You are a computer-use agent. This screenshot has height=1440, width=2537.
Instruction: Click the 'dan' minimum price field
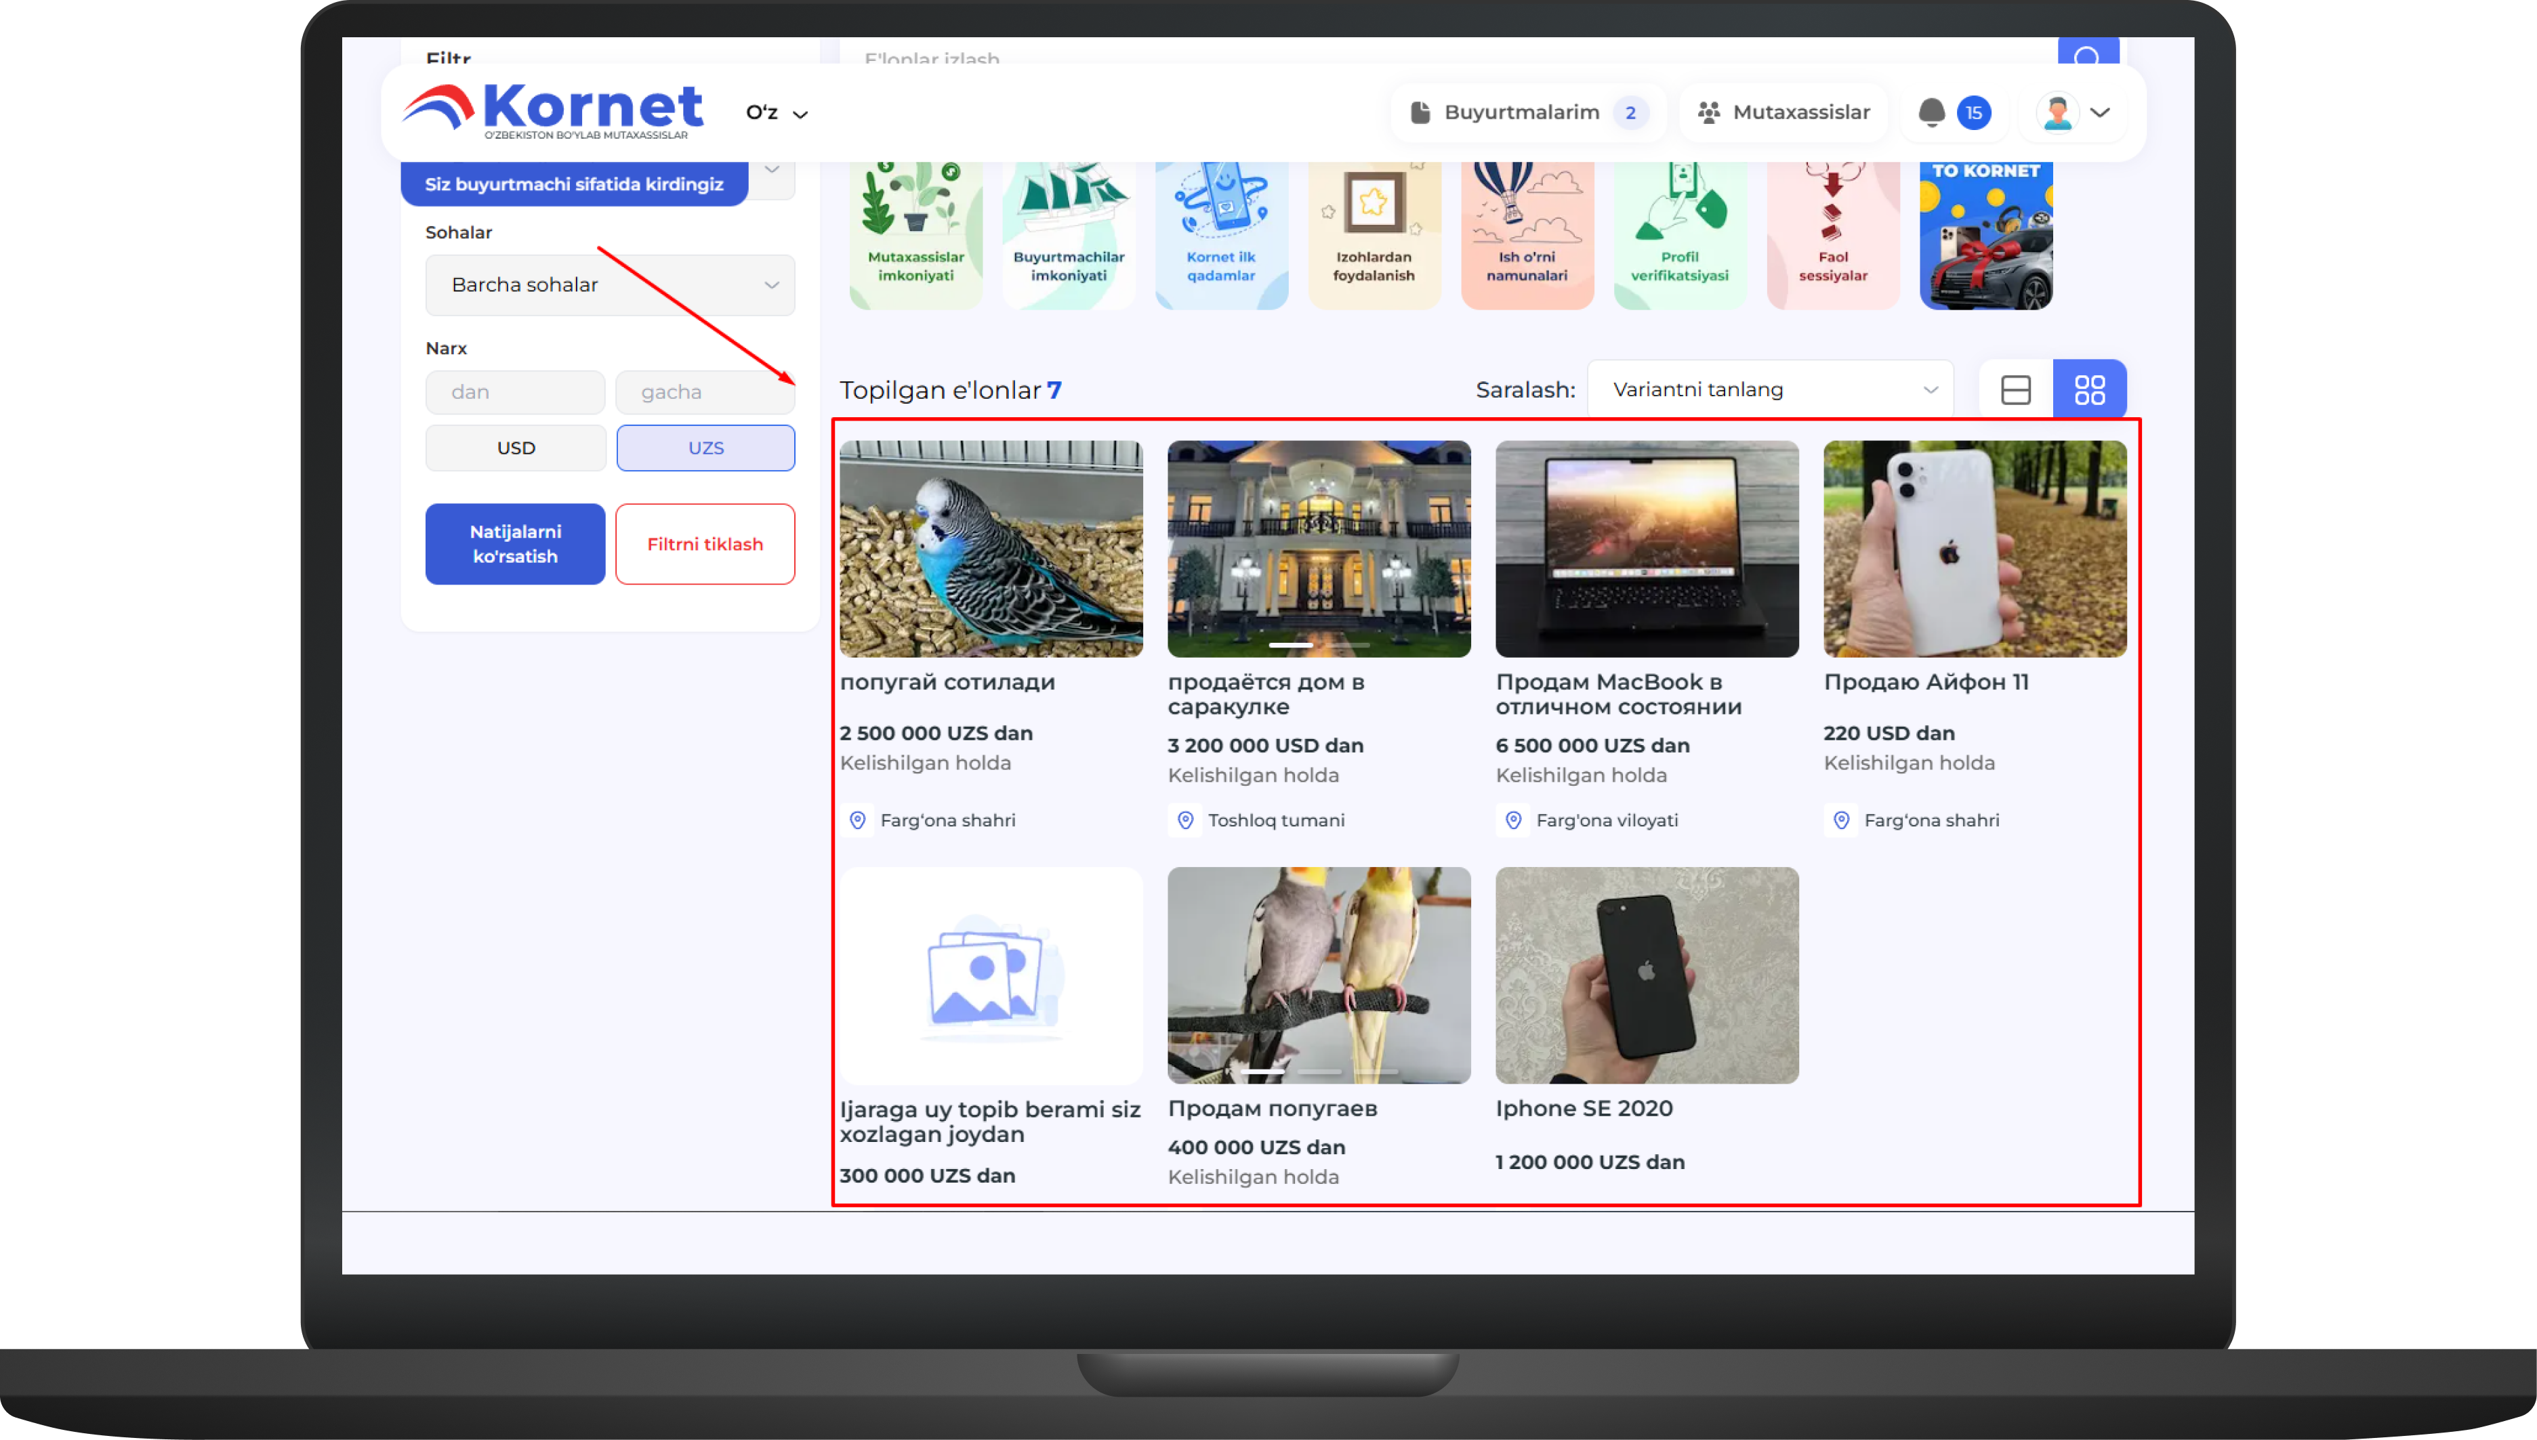tap(514, 393)
